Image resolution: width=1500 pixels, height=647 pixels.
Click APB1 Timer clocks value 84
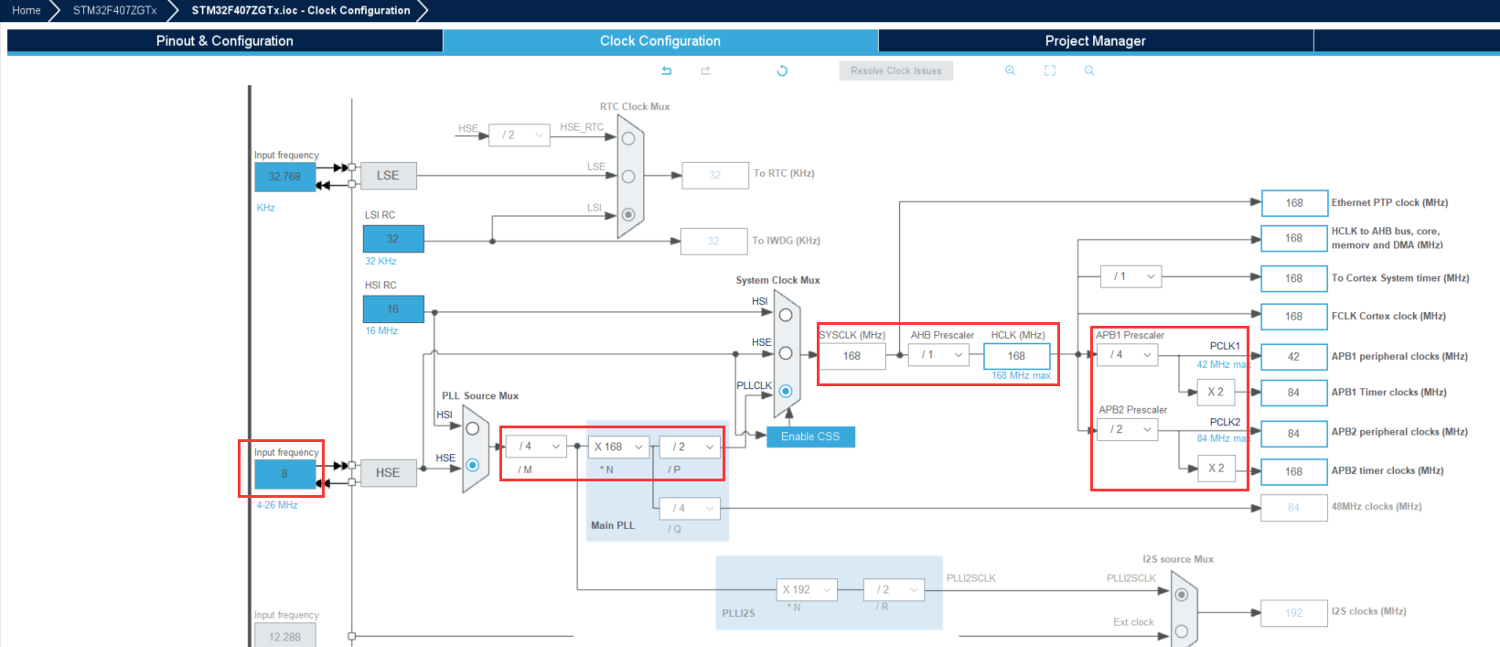pos(1294,393)
